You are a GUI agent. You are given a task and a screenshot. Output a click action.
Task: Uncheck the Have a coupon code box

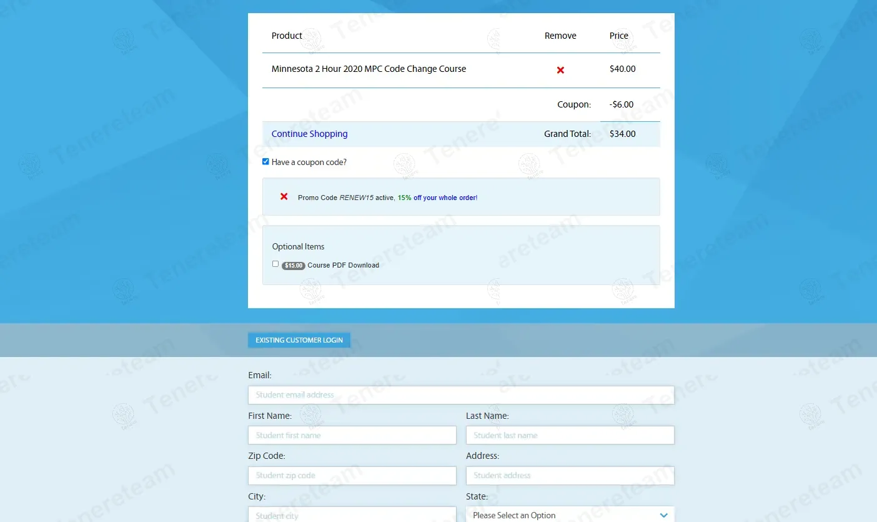(x=265, y=161)
